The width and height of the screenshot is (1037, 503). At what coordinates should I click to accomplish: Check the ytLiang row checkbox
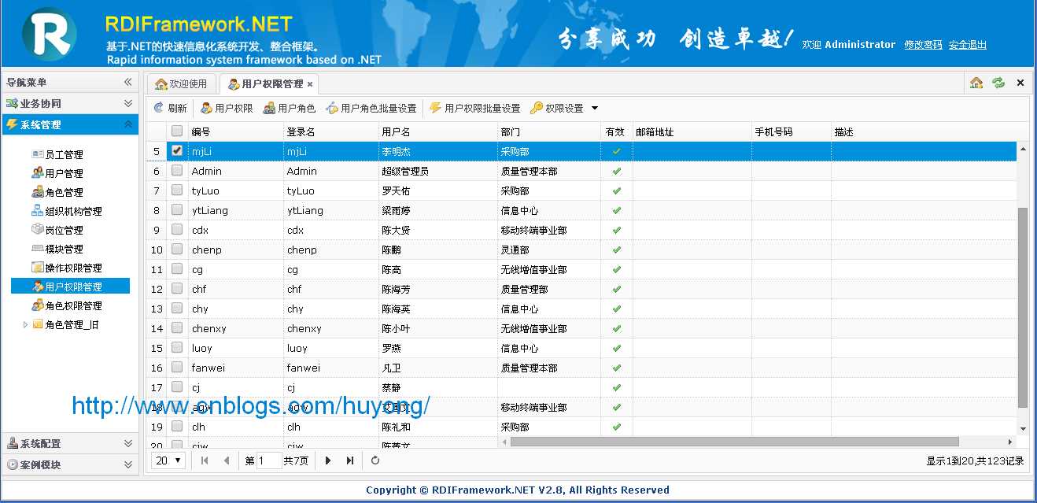[177, 210]
